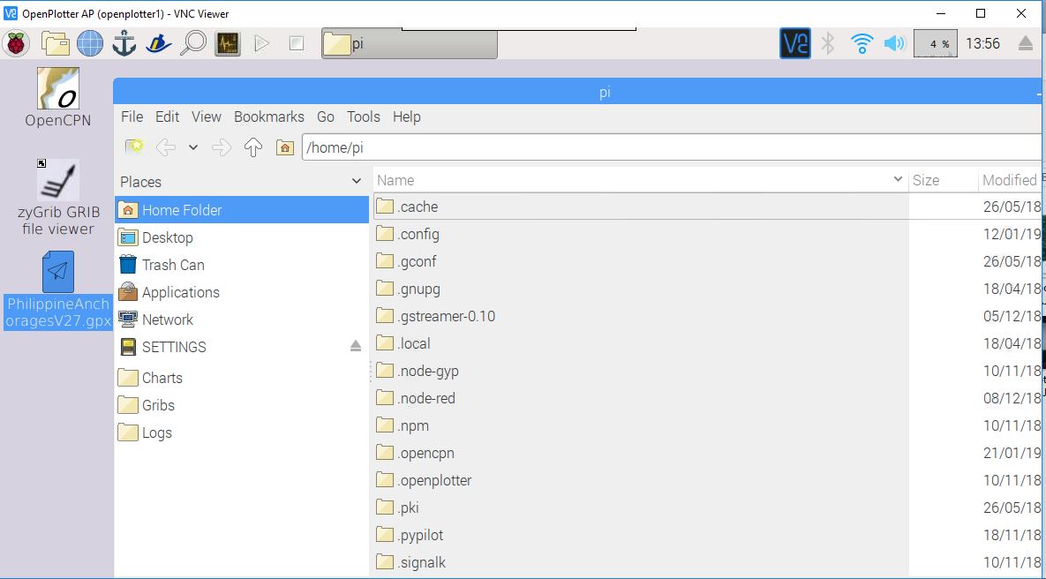Collapse the Places sidebar panel

[357, 181]
